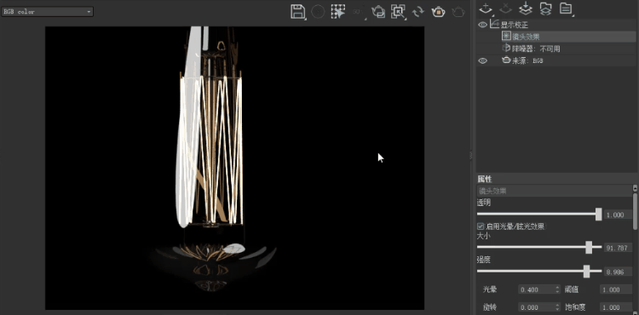Click the teapot with square render icon
Screen dimensions: 639x315
point(438,11)
